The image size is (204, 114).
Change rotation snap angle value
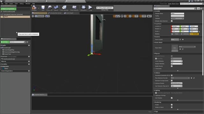click(x=136, y=16)
